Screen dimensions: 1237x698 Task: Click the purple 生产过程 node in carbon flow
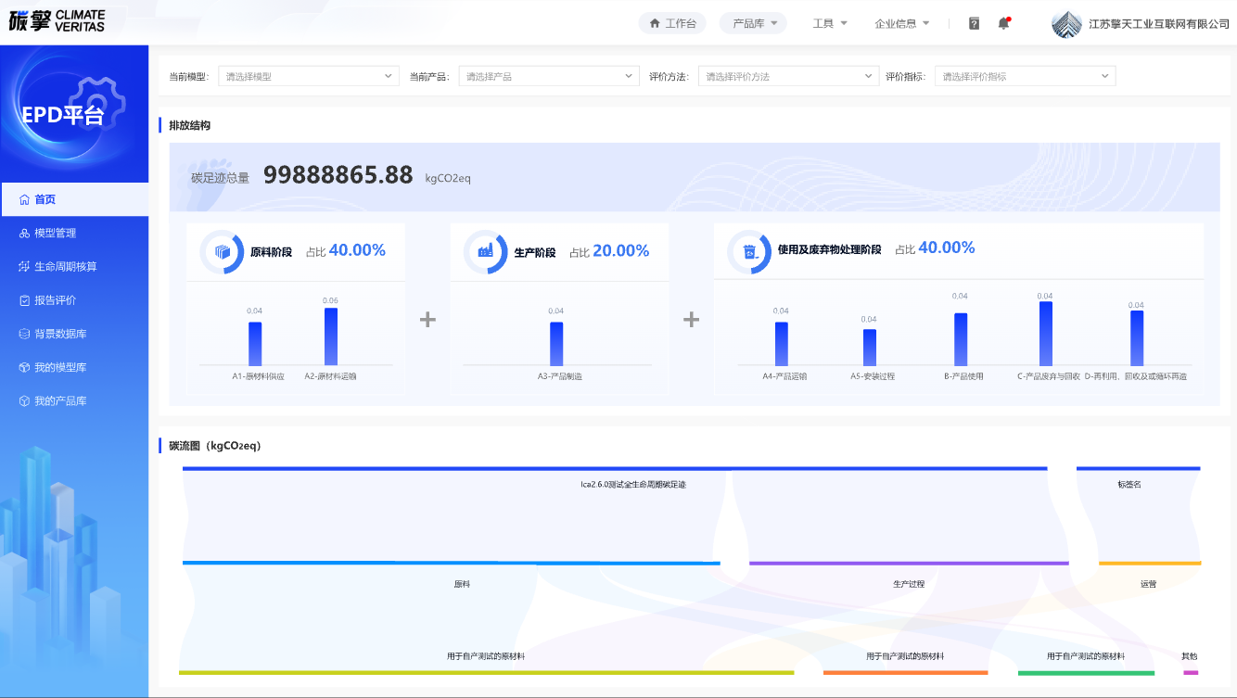pyautogui.click(x=908, y=564)
